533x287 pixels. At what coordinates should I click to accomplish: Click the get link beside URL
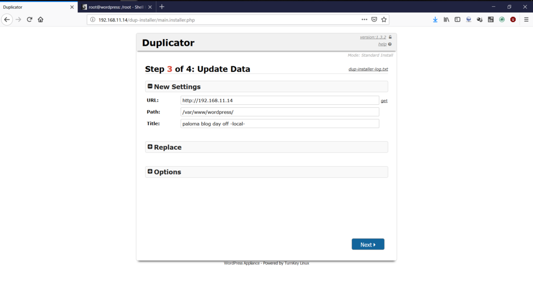click(x=384, y=101)
